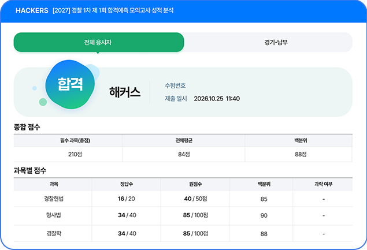Click percentile 90 for 형사법
This screenshot has height=250, width=367.
(x=264, y=215)
